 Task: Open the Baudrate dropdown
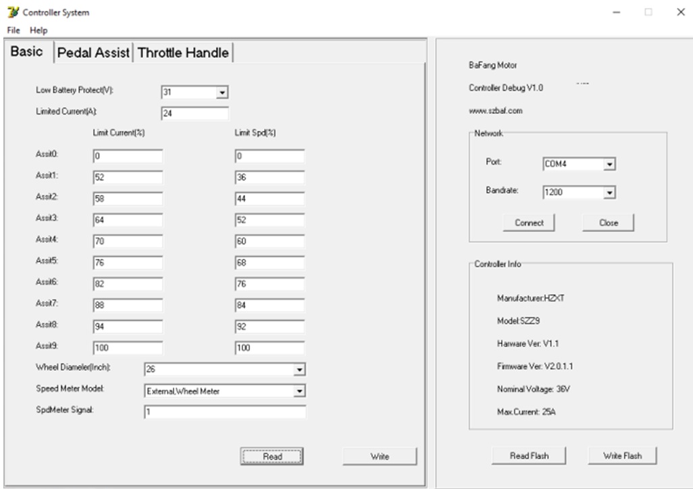[x=609, y=192]
